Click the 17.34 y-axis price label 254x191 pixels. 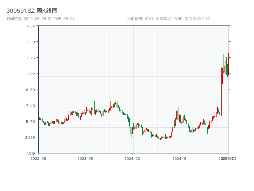tap(30, 26)
